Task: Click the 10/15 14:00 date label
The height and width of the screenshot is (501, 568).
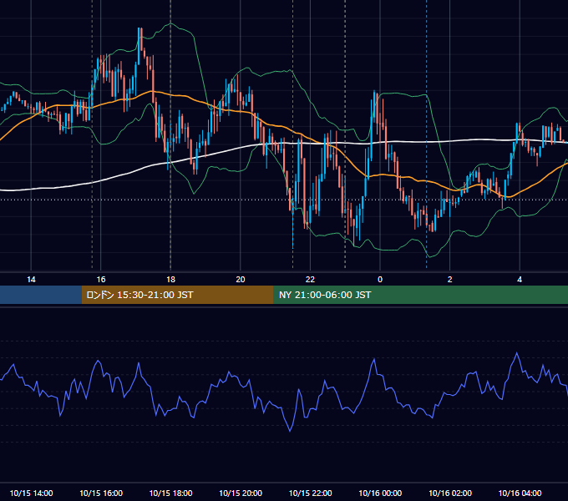Action: tap(31, 493)
